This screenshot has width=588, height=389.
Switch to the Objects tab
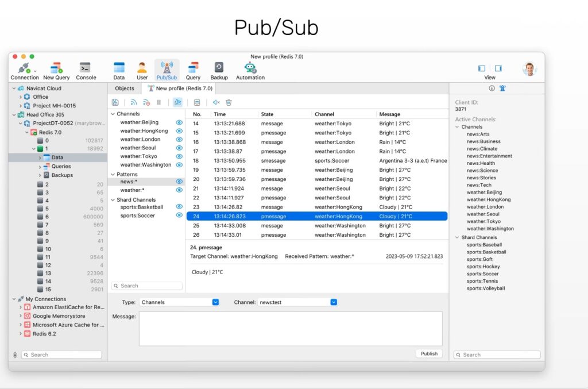[125, 88]
